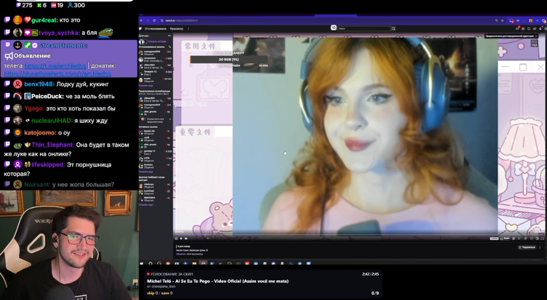The height and width of the screenshot is (300, 547).
Task: Open the chapters icon left of play
Action: (176, 238)
